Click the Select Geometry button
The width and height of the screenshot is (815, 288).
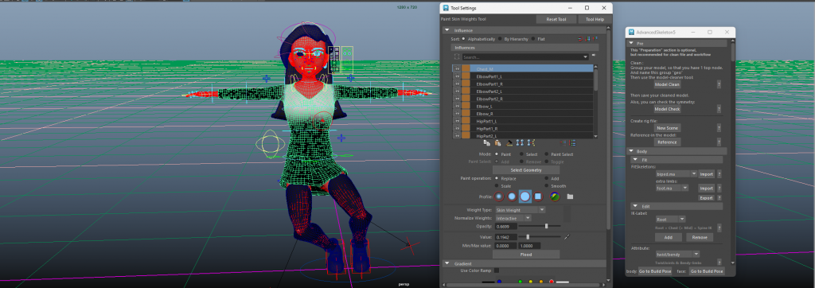(526, 170)
